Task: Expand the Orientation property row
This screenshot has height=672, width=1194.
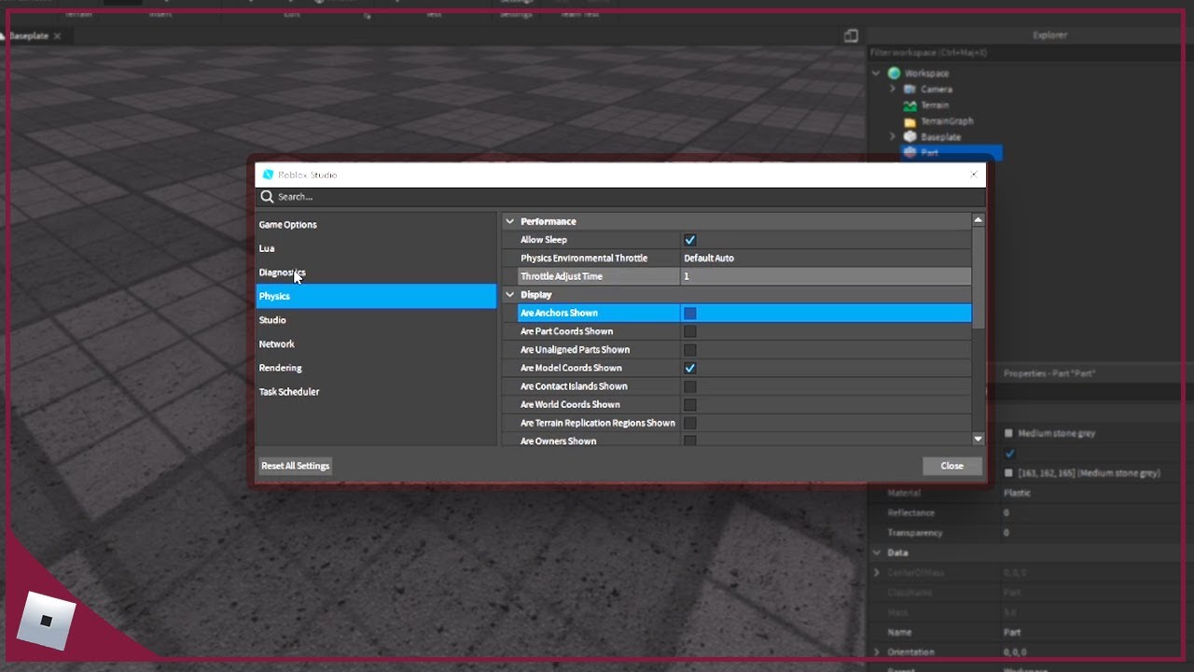Action: pos(876,651)
